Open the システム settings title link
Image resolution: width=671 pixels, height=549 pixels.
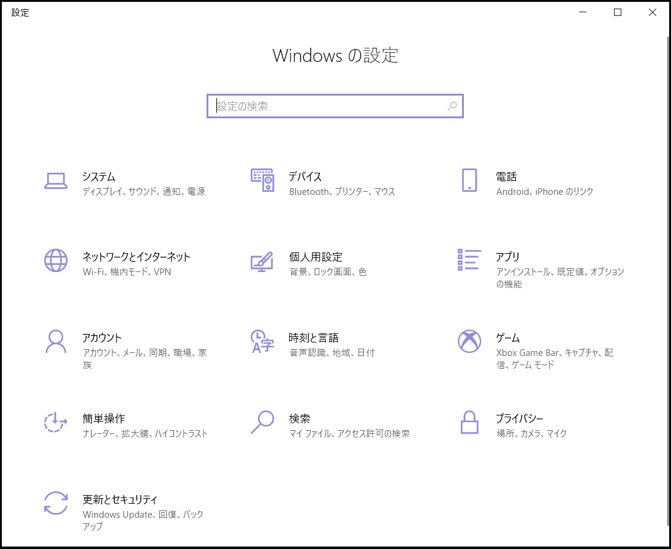click(99, 176)
